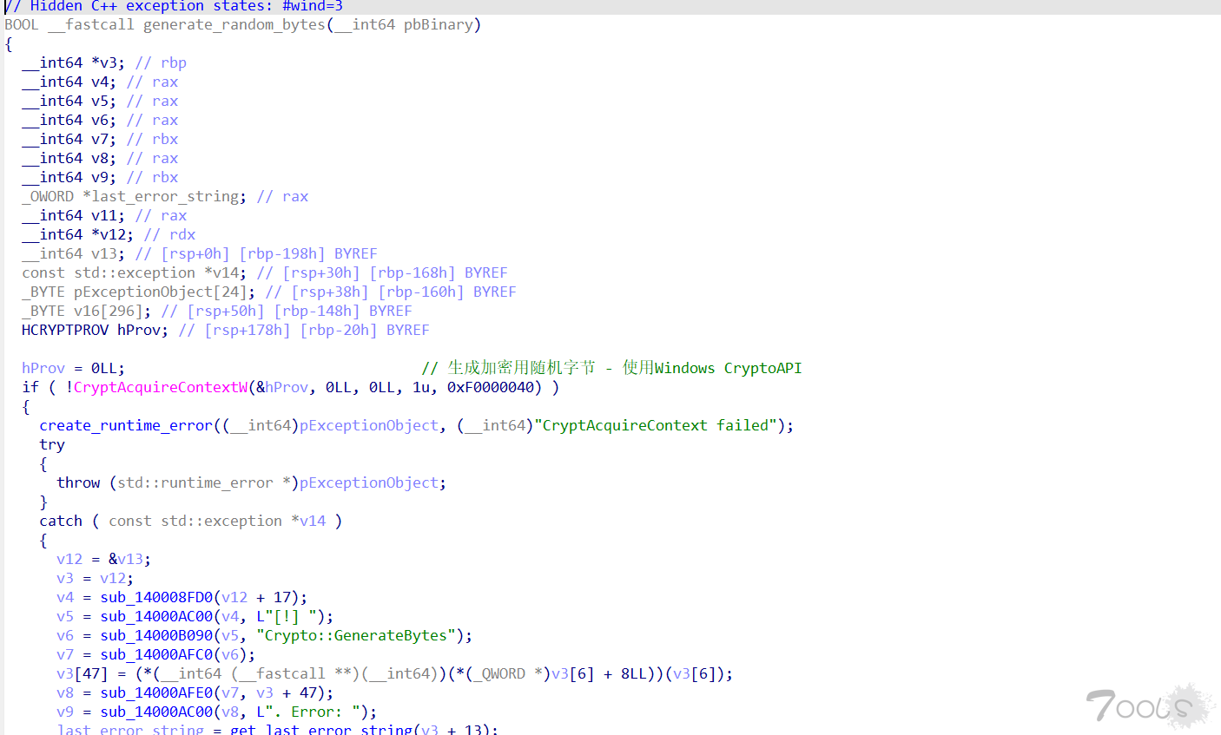
Task: Click the Chinese comment about Windows CryptoAPI
Action: click(x=611, y=368)
